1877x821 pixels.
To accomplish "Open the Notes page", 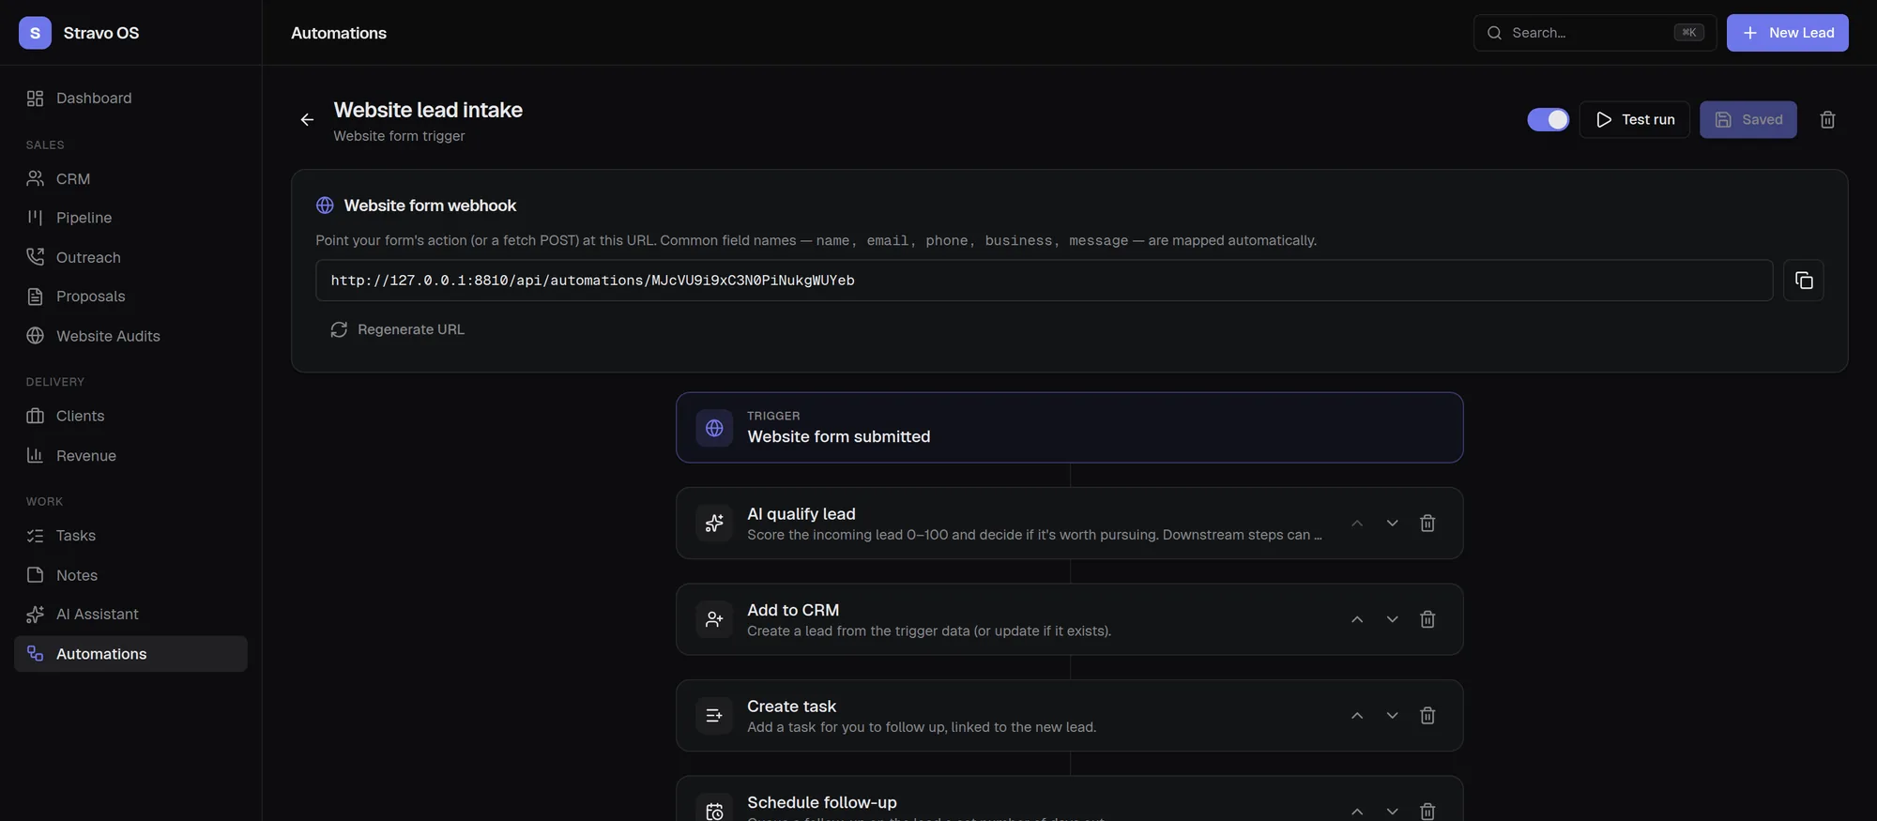I will coord(130,575).
